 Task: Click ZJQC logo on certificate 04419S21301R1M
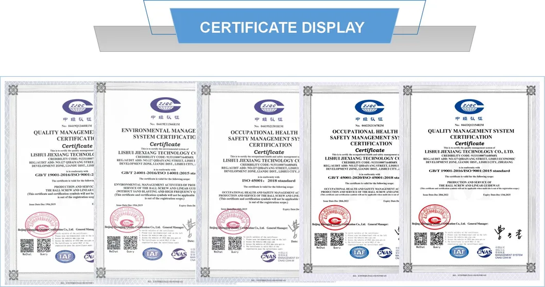(x=269, y=107)
